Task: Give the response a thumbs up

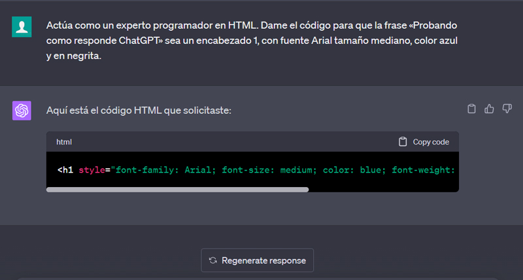Action: tap(489, 109)
